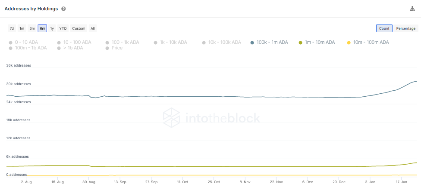Select the 6m time range
The image size is (421, 190).
[x=42, y=28]
